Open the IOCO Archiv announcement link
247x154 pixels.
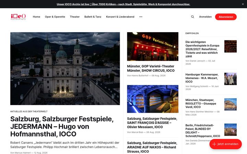(123, 4)
